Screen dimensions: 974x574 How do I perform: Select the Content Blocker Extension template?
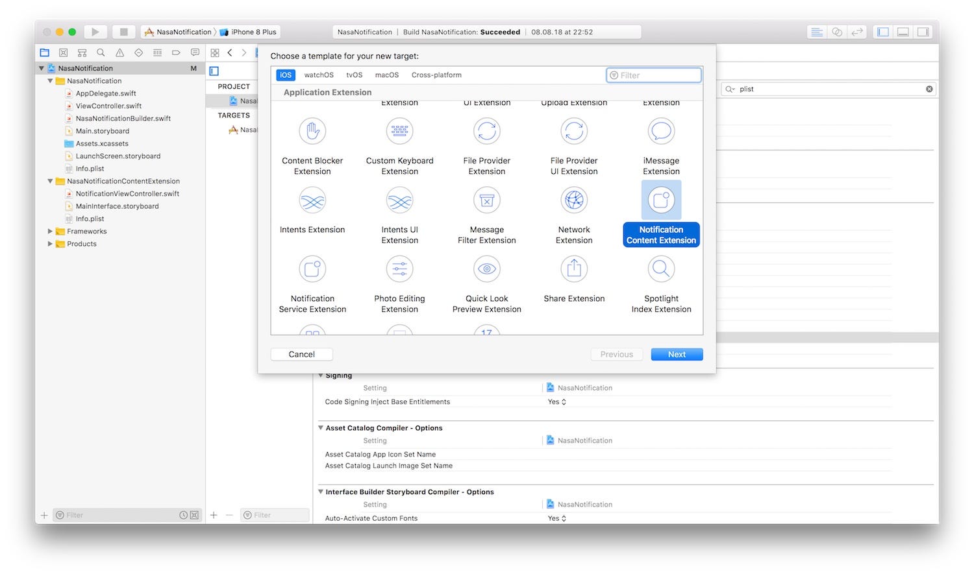coord(312,132)
